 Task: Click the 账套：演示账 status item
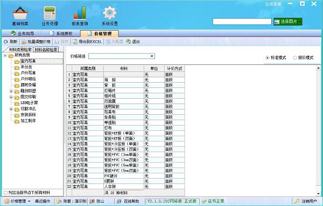tap(71, 201)
